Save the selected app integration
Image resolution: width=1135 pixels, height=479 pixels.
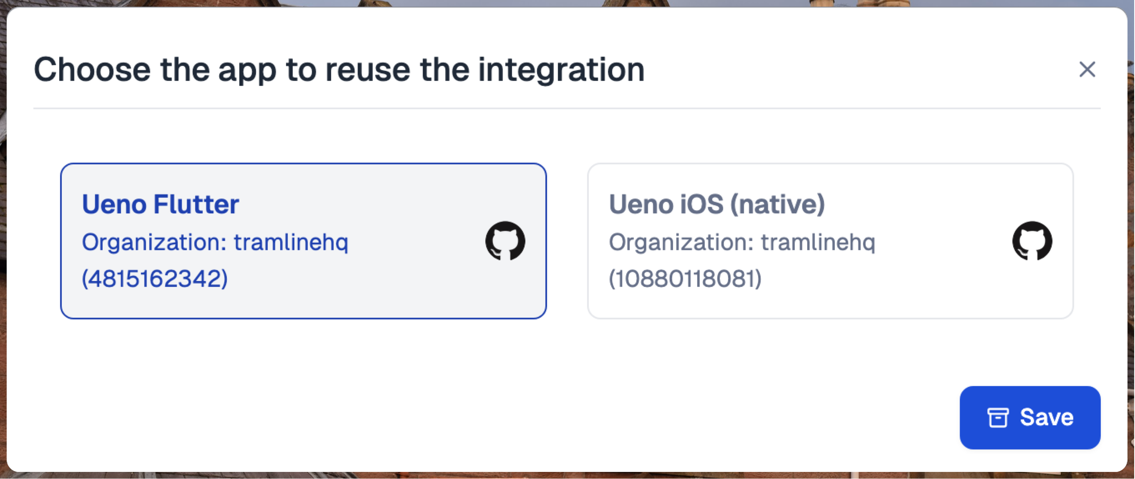pyautogui.click(x=1030, y=417)
